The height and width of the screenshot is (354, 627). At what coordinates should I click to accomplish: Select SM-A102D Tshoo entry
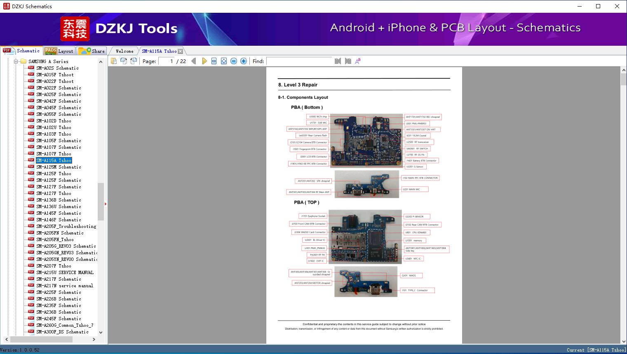(54, 121)
